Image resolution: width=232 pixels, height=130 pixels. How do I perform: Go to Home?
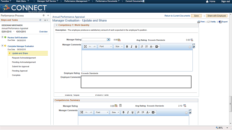(211, 1)
